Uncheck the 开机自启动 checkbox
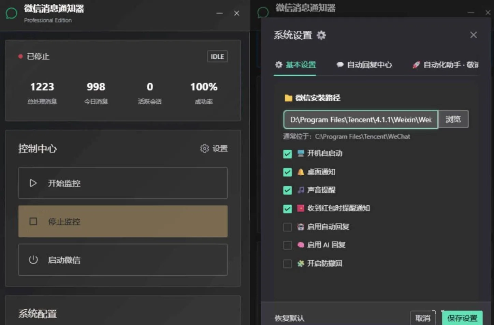 (287, 154)
